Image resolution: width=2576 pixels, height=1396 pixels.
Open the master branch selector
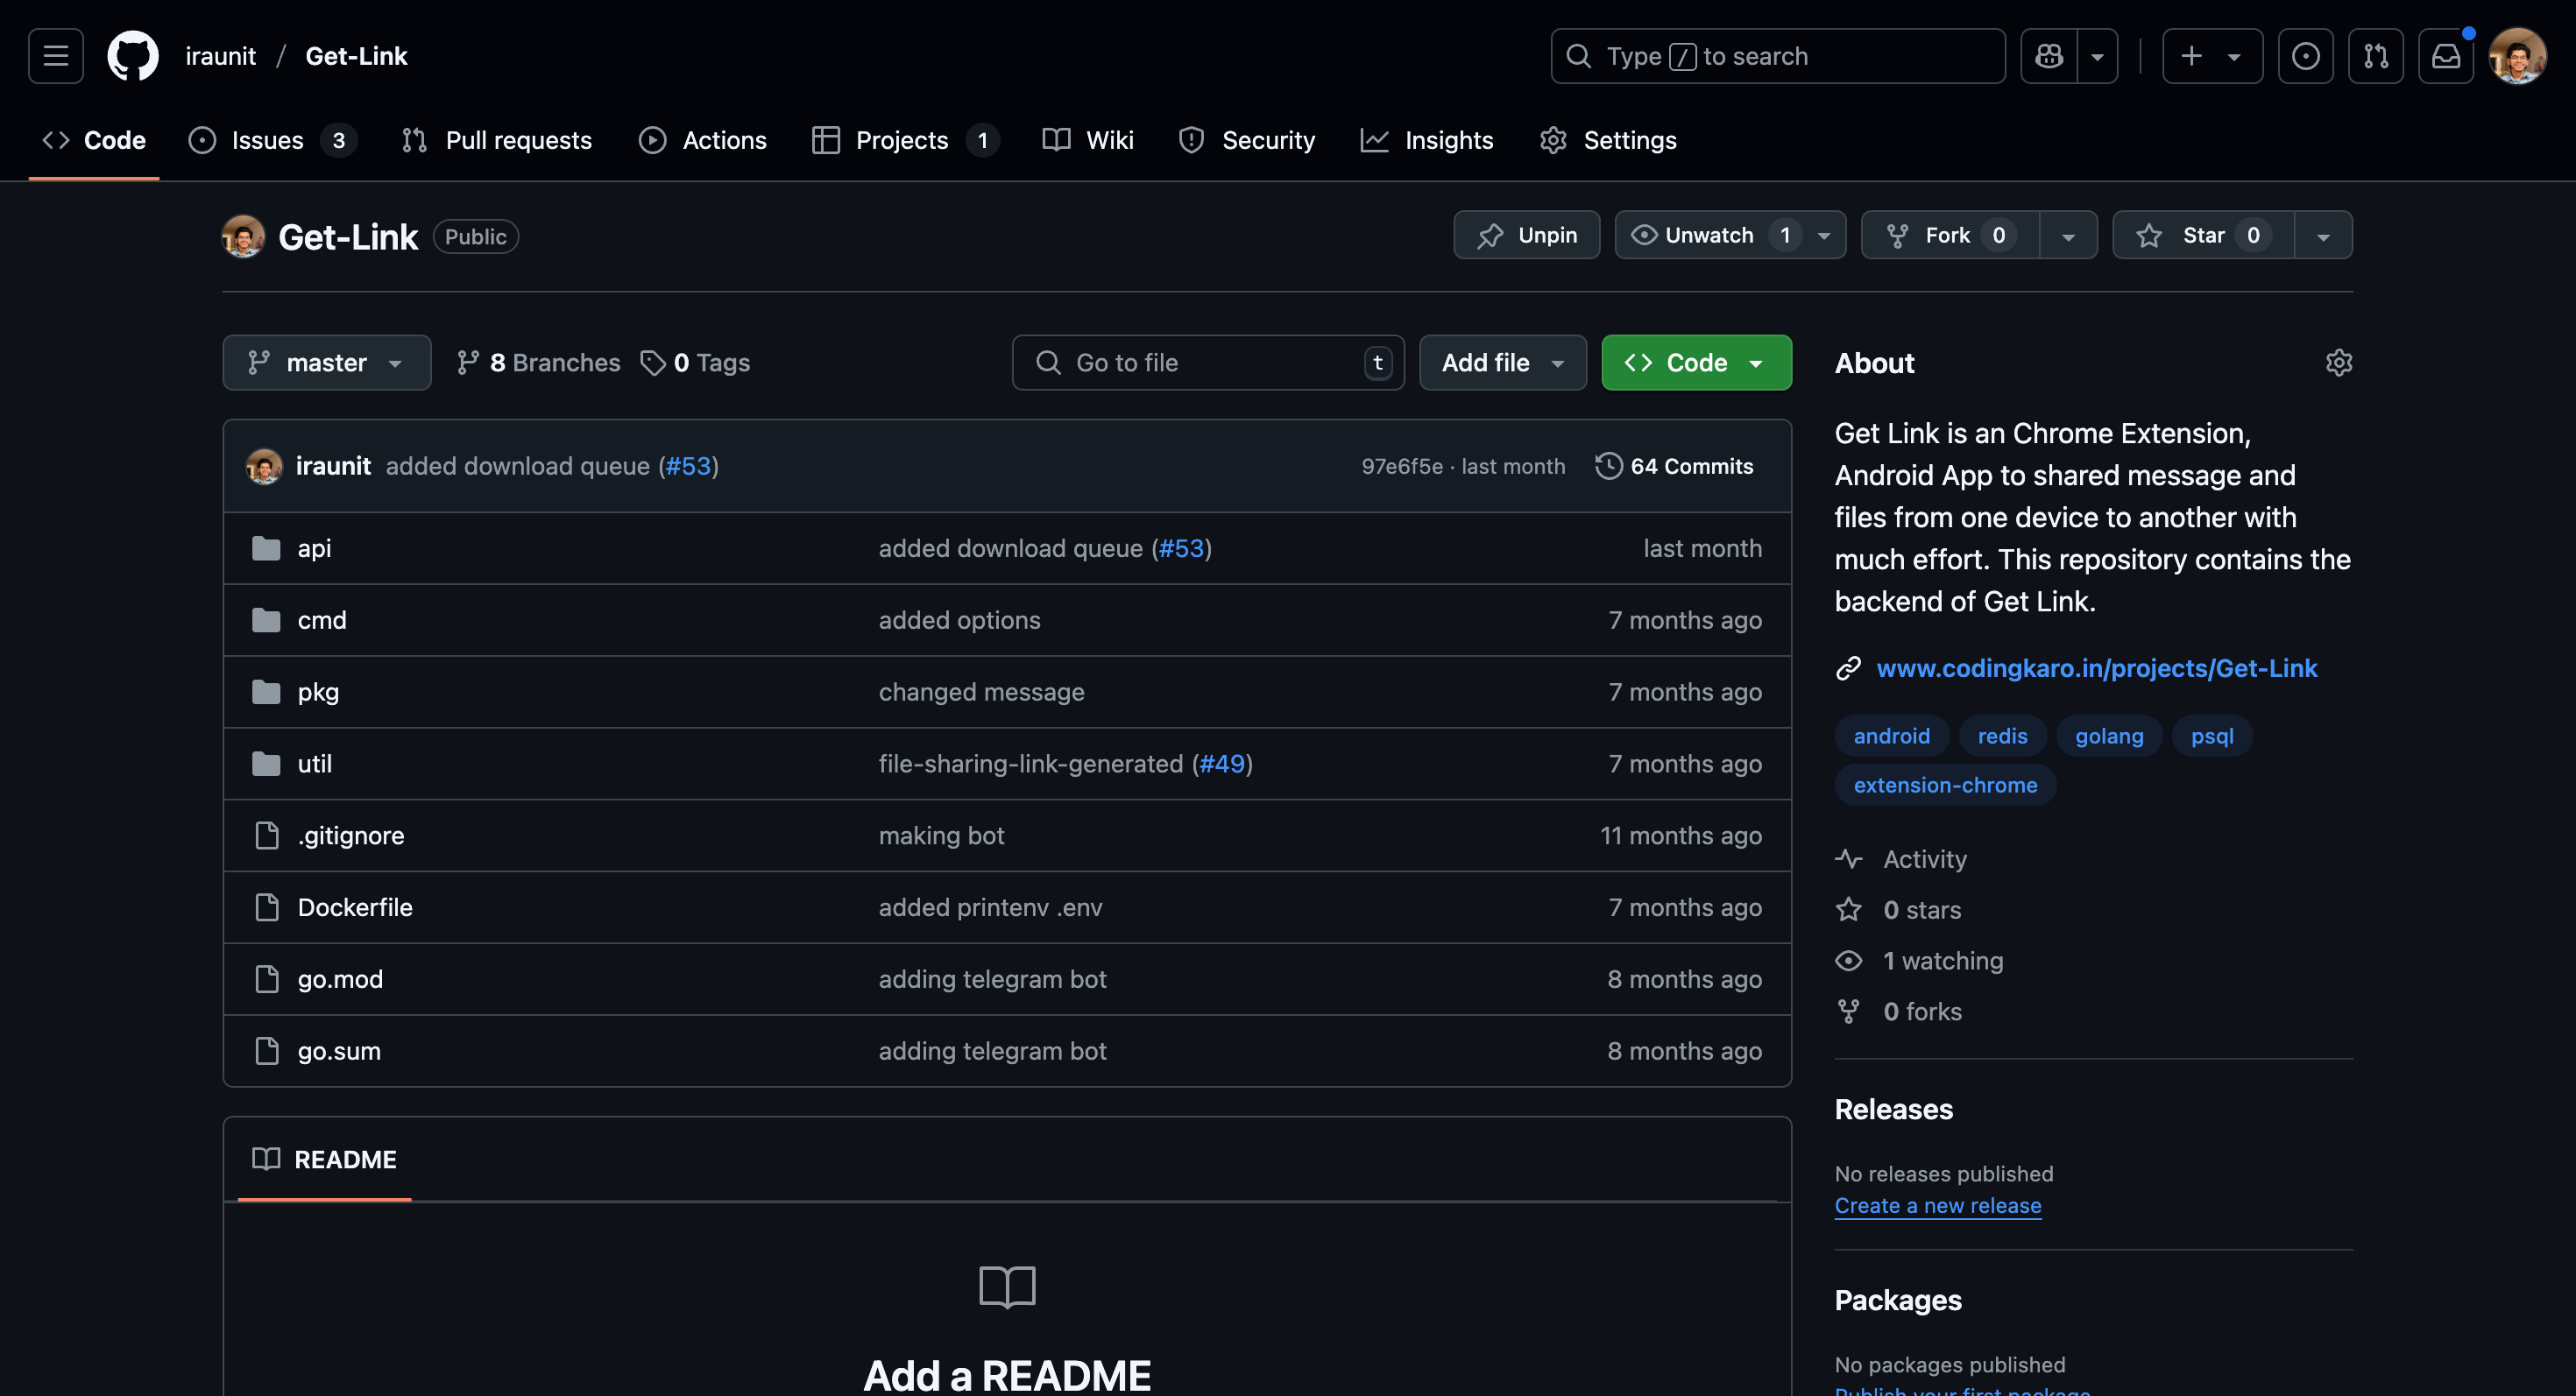(x=326, y=362)
